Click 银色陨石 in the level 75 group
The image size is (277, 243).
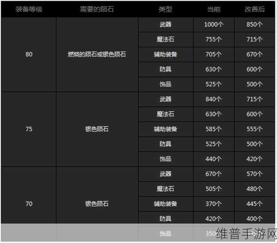pos(97,129)
